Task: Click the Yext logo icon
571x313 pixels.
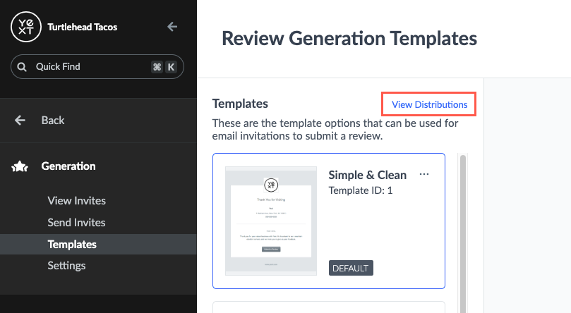Action: (x=26, y=27)
